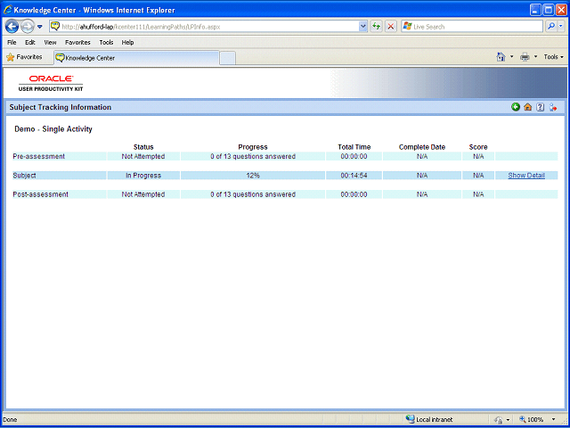Click the green back arrow in Subject Tracking header
The width and height of the screenshot is (570, 428).
click(x=516, y=107)
